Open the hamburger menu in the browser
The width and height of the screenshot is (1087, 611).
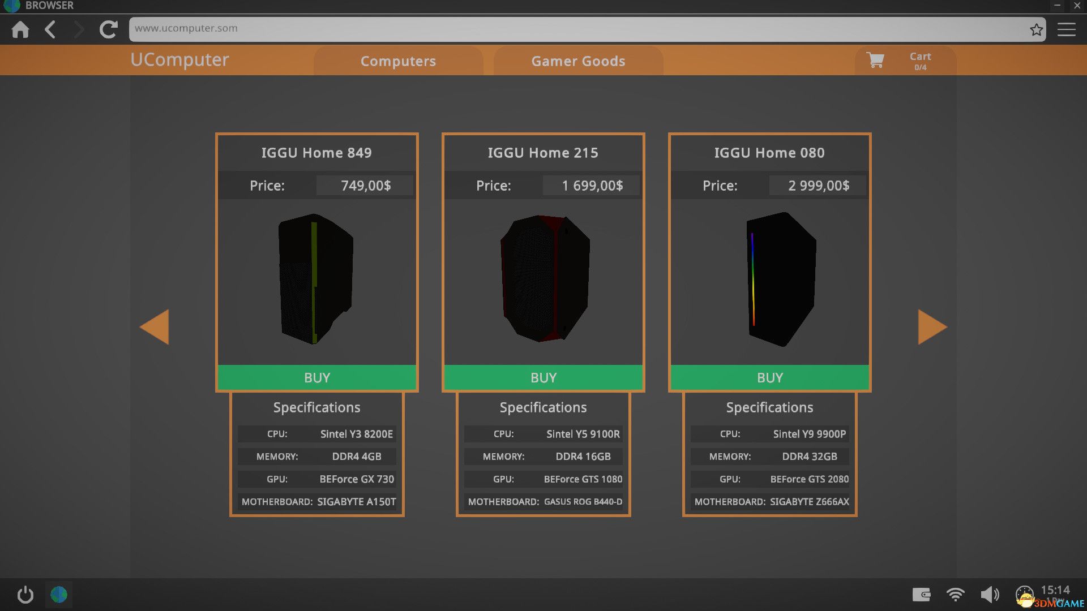1066,29
